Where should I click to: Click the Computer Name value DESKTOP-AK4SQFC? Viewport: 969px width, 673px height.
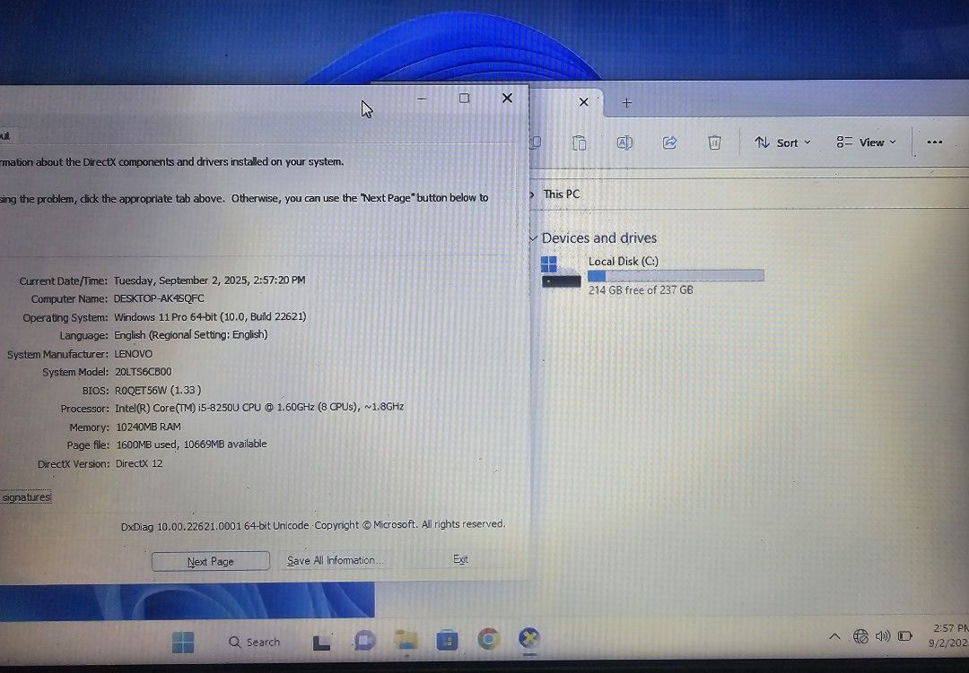pos(159,298)
